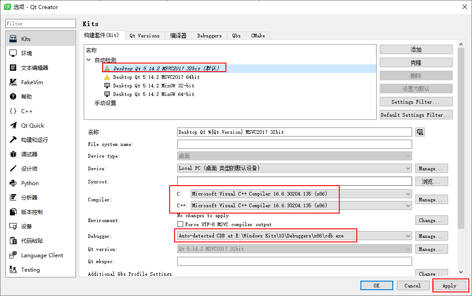Collapse the 自动检测 tree node
Screen dimensions: 472x296
pyautogui.click(x=88, y=59)
